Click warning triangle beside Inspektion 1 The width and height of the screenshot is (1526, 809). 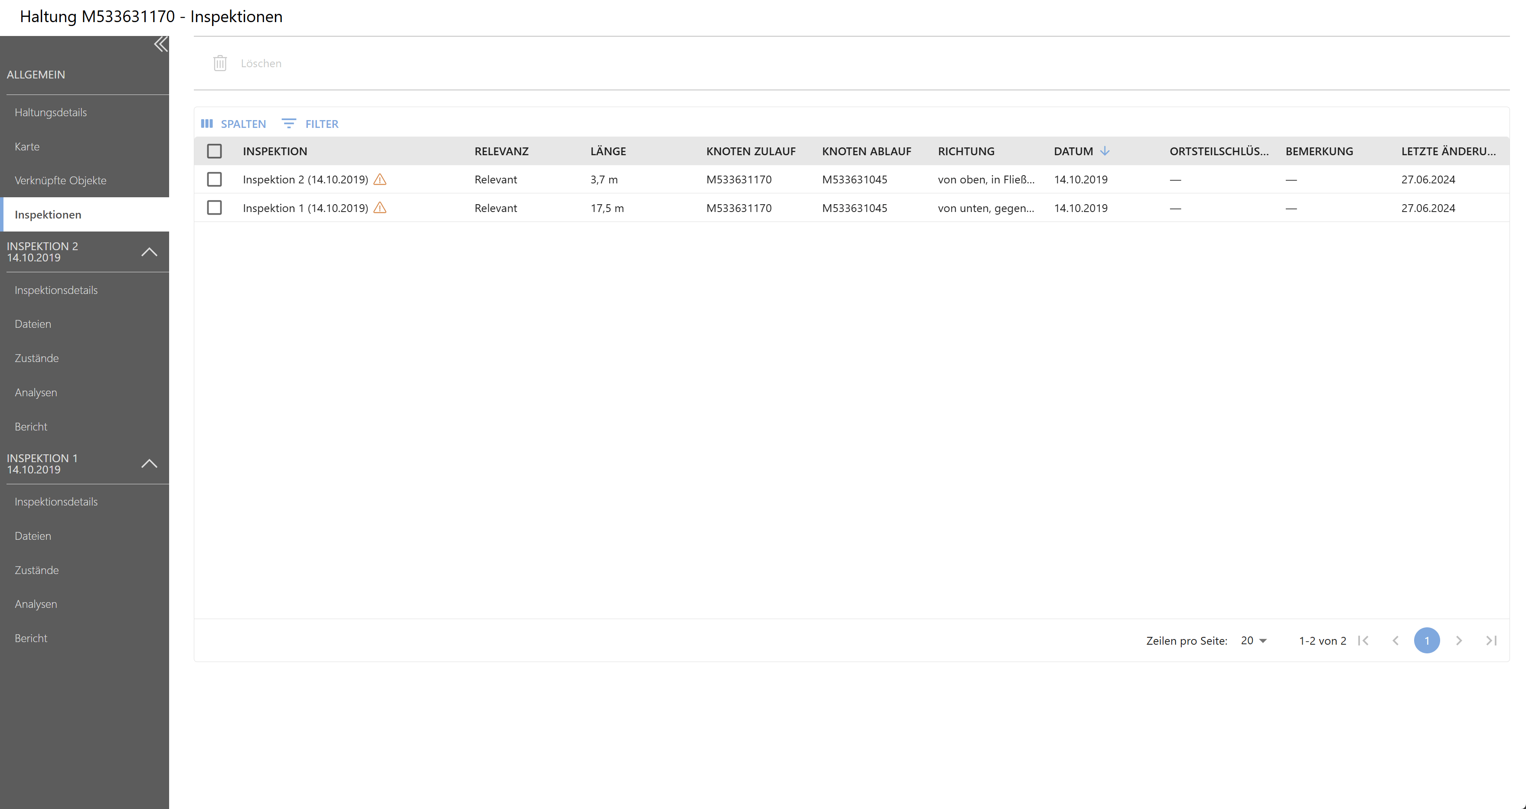[380, 208]
